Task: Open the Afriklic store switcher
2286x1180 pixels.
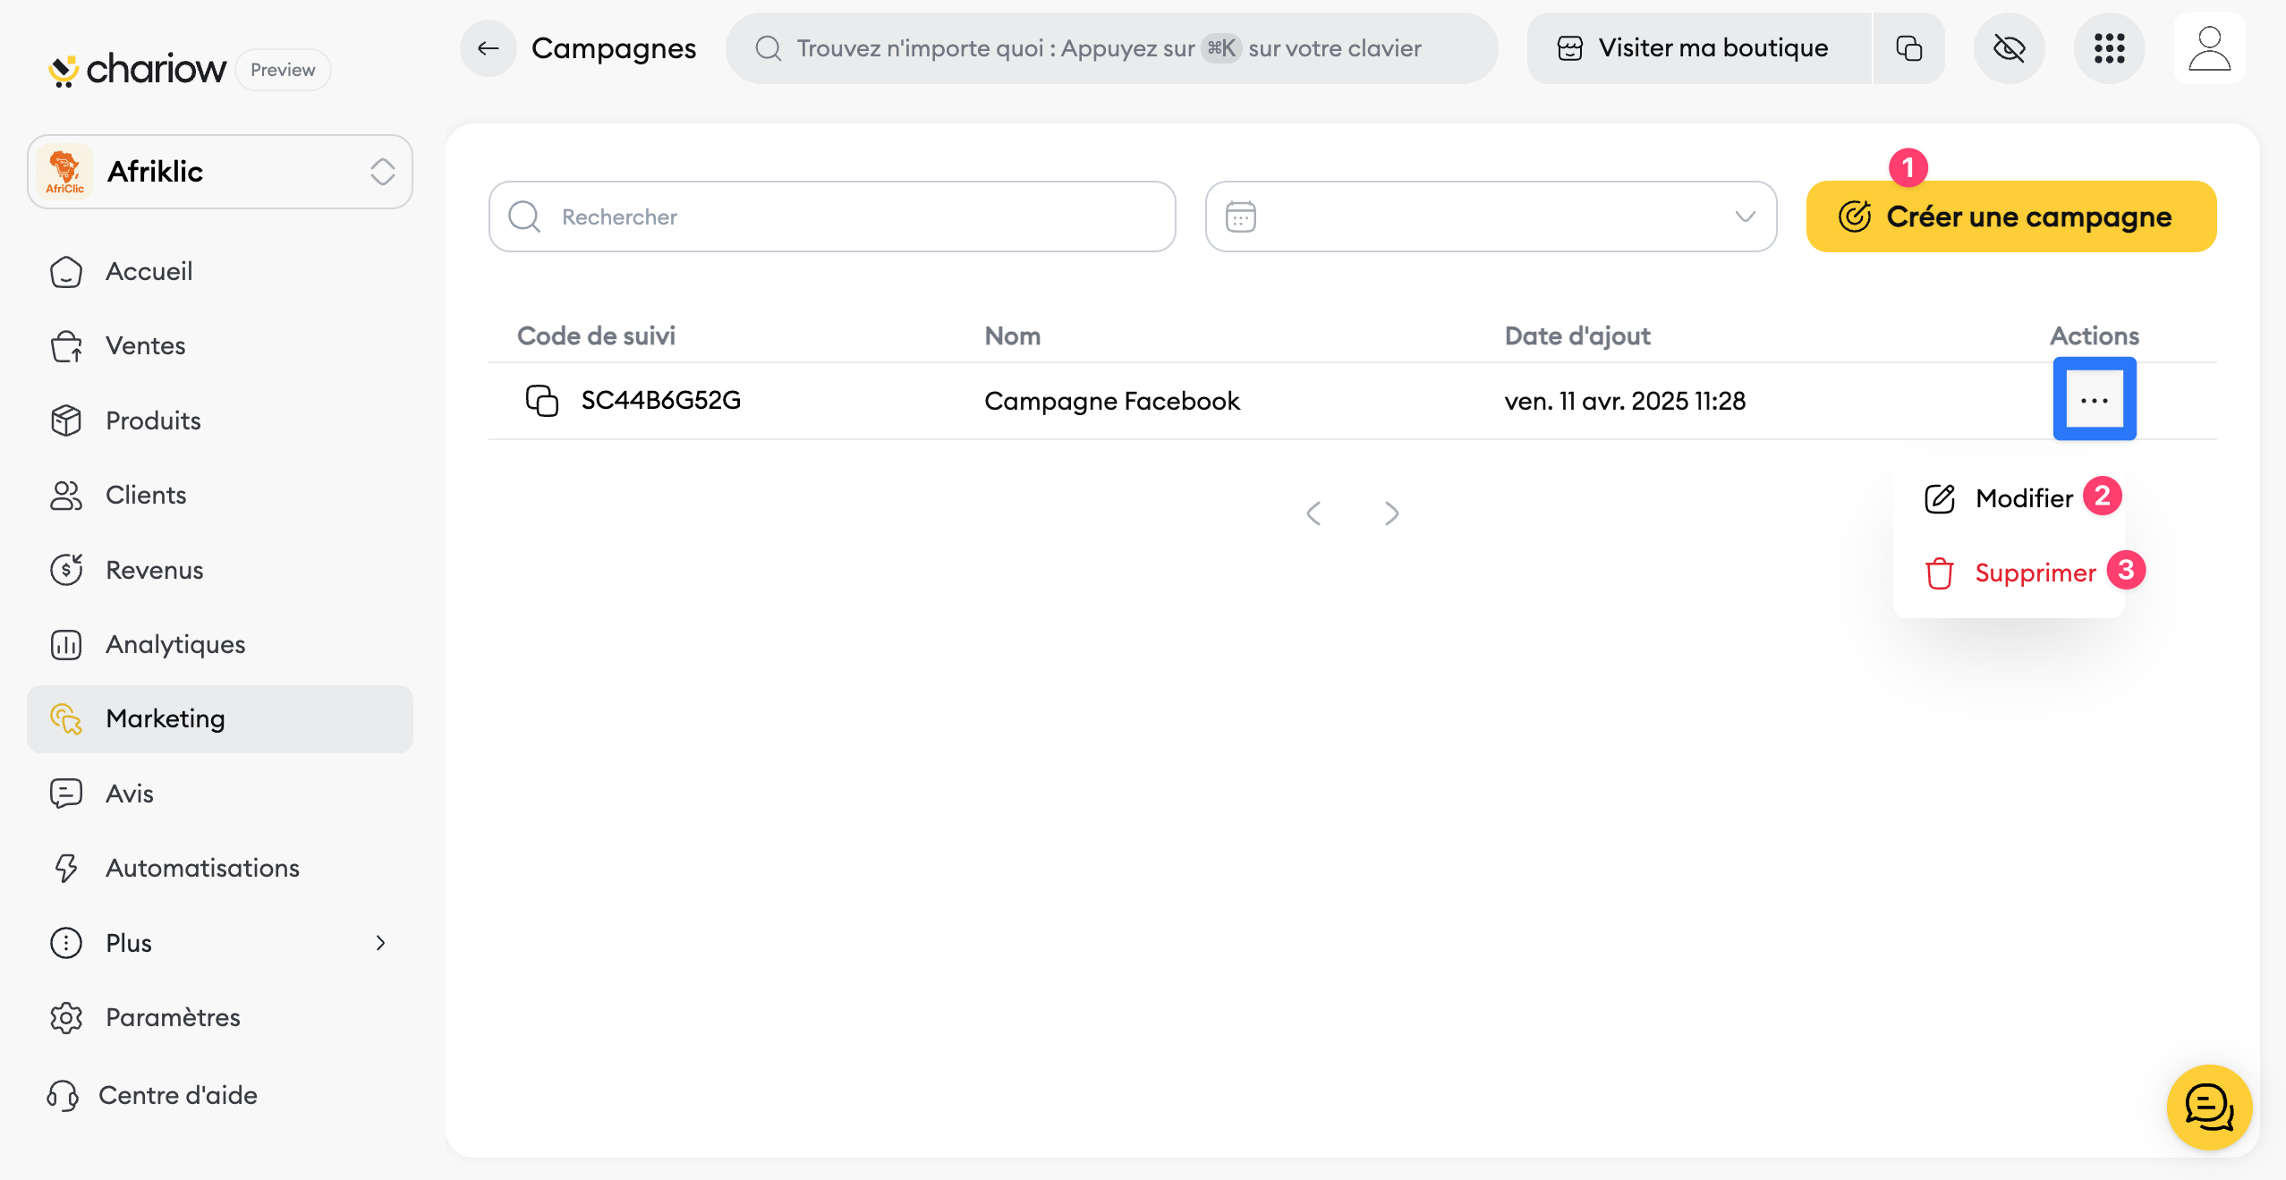Action: (x=220, y=172)
